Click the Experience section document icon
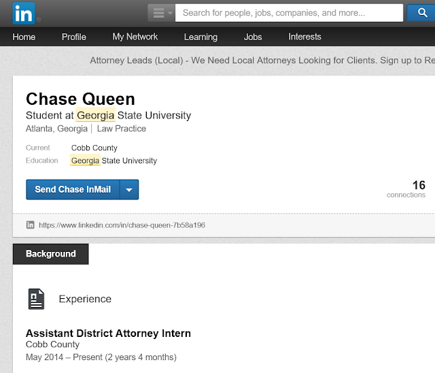This screenshot has height=373, width=435. click(36, 299)
